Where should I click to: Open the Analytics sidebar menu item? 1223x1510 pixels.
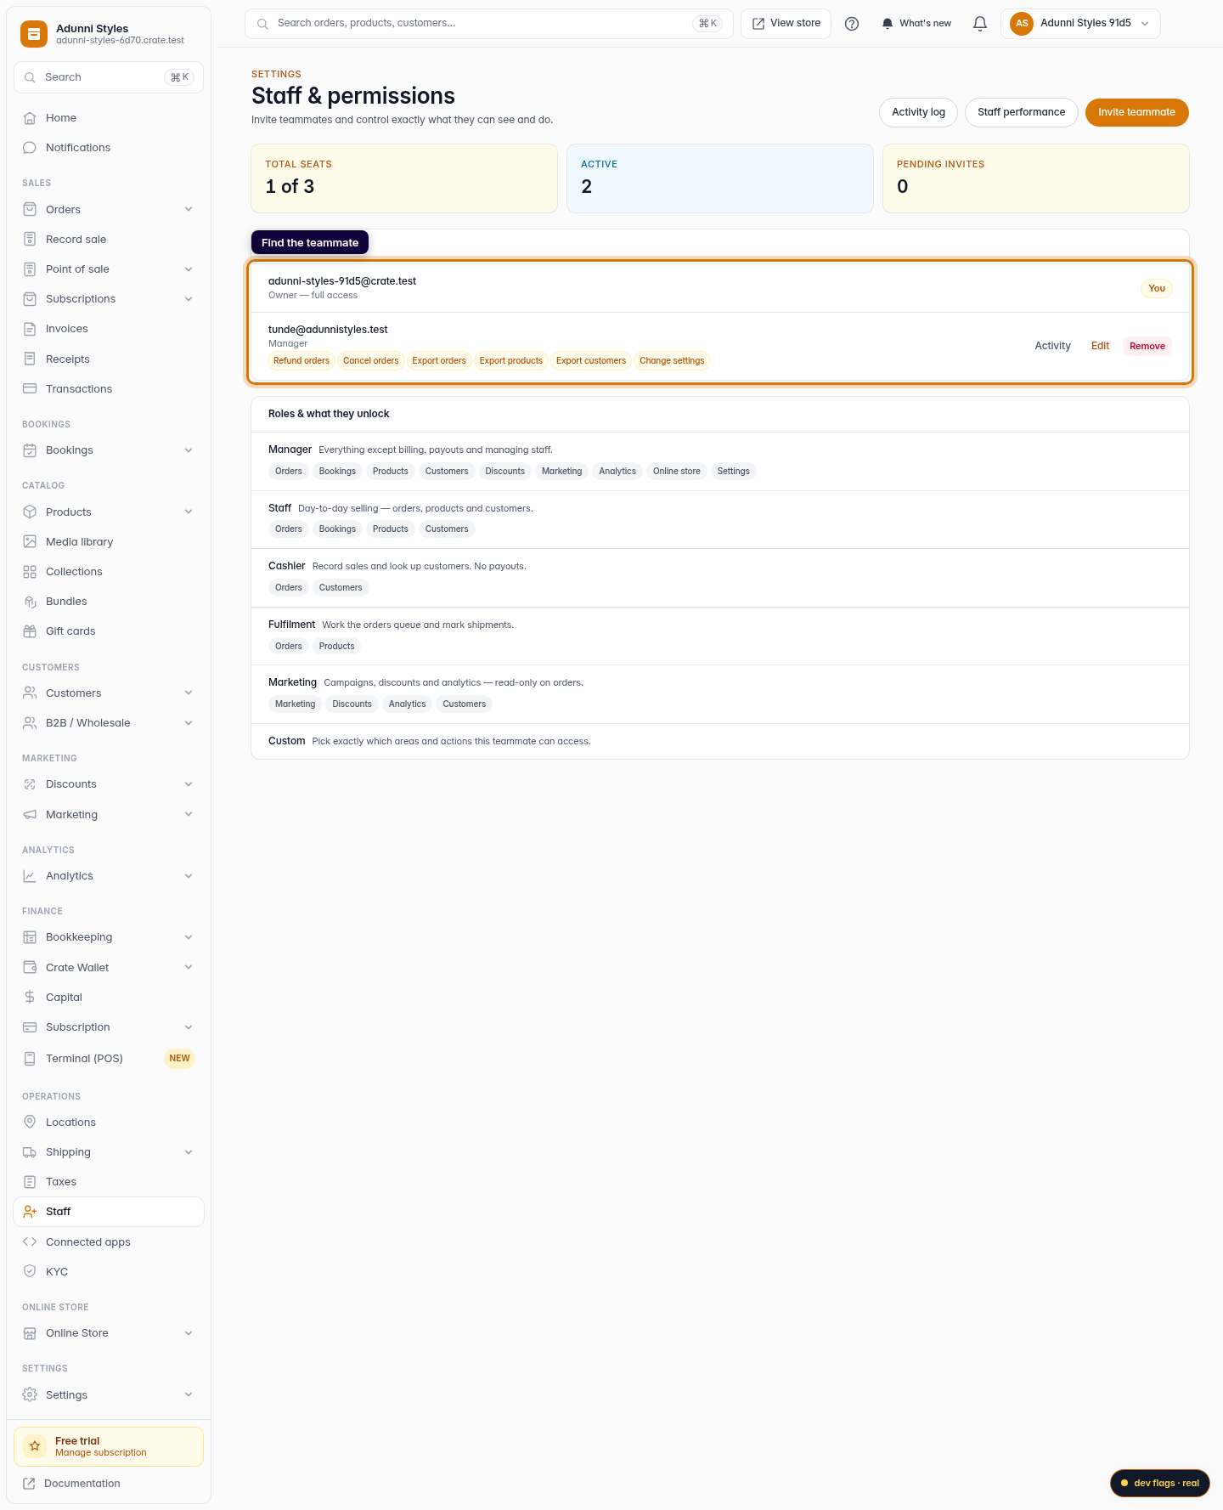pyautogui.click(x=109, y=876)
